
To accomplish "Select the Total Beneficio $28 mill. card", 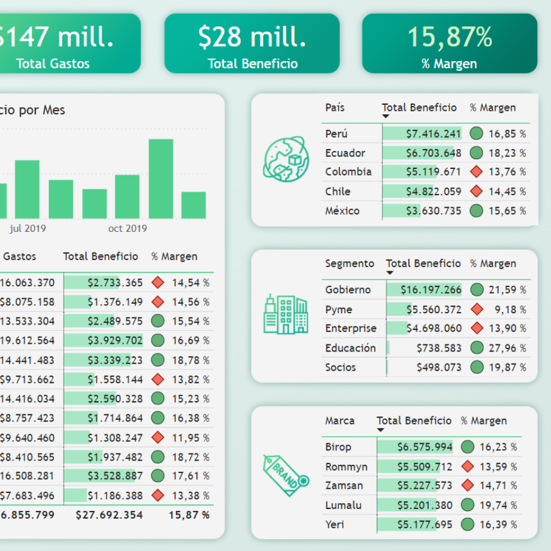I will tap(252, 44).
